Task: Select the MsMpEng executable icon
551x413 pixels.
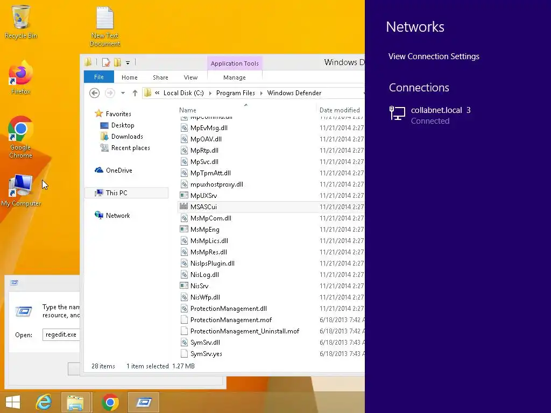Action: (183, 229)
